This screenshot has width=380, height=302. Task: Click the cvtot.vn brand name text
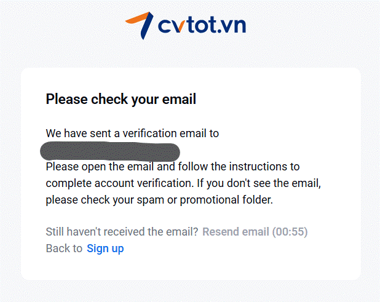(x=202, y=25)
